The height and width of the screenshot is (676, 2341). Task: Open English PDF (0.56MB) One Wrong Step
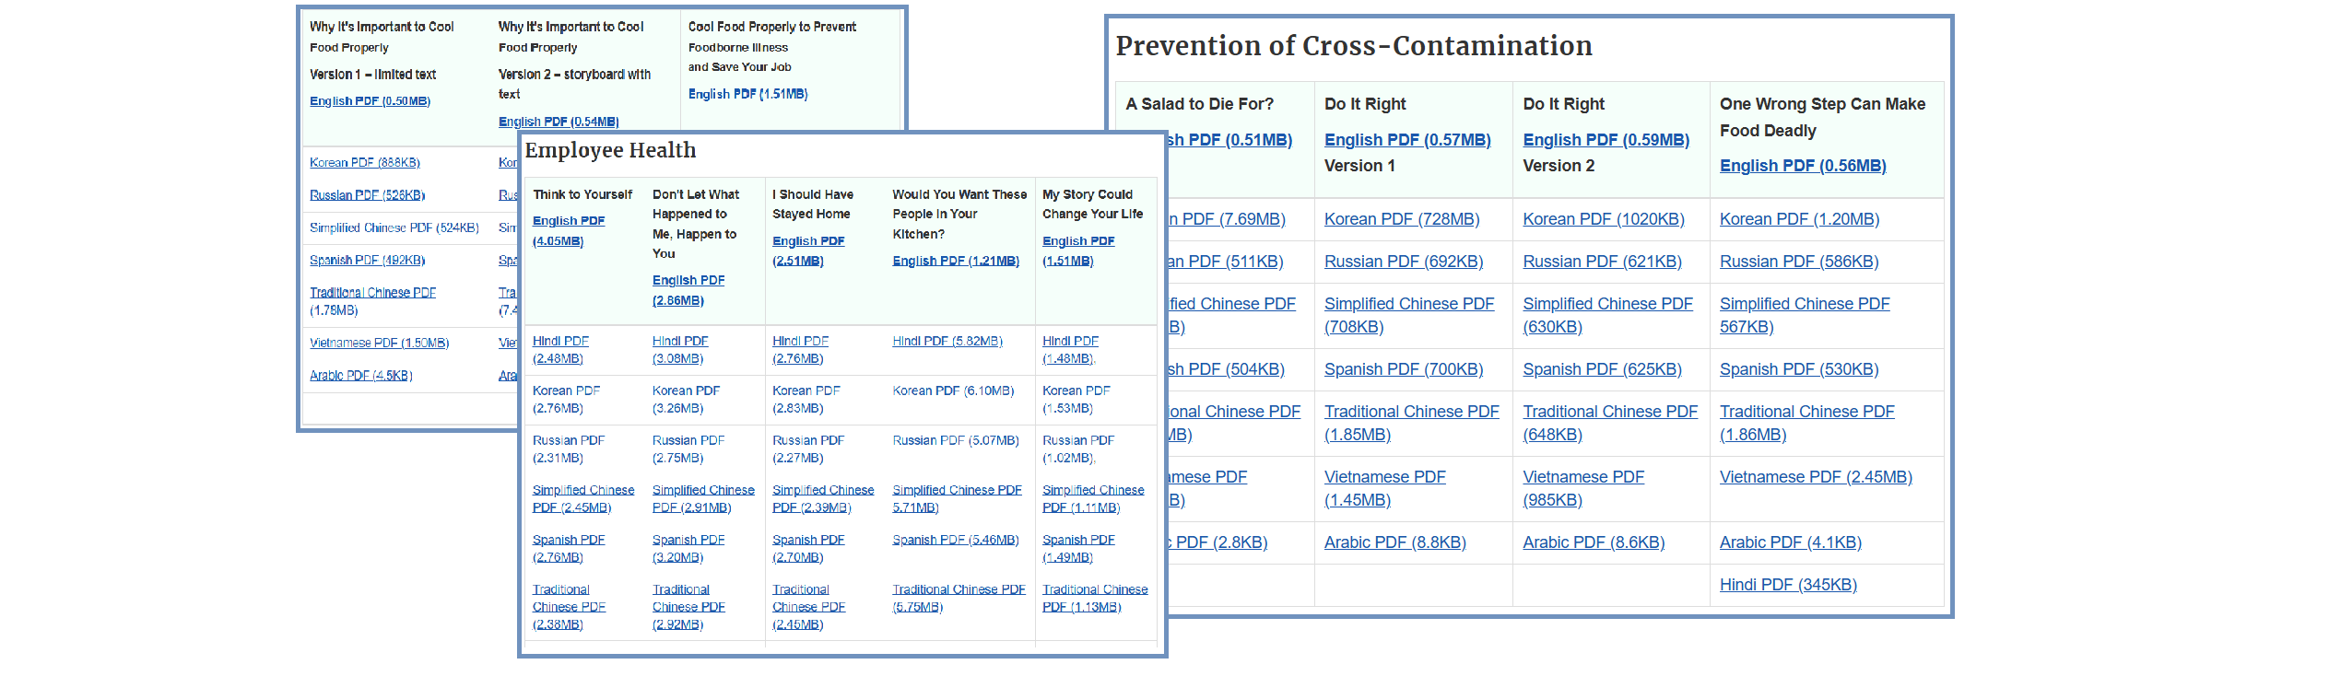click(1803, 166)
